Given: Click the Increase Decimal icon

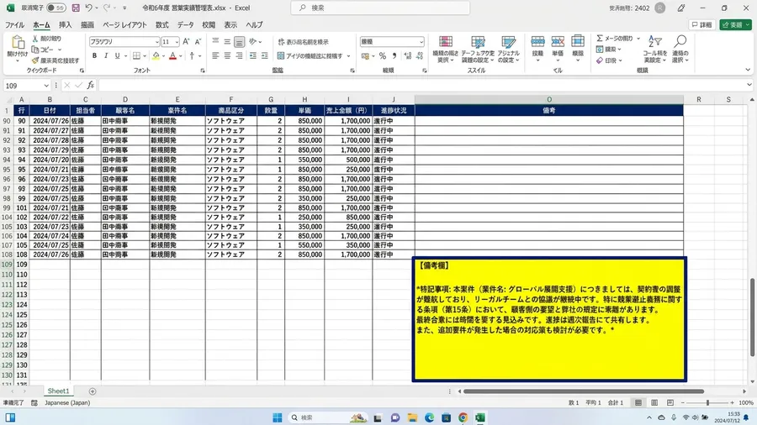Looking at the screenshot, I should click(408, 56).
